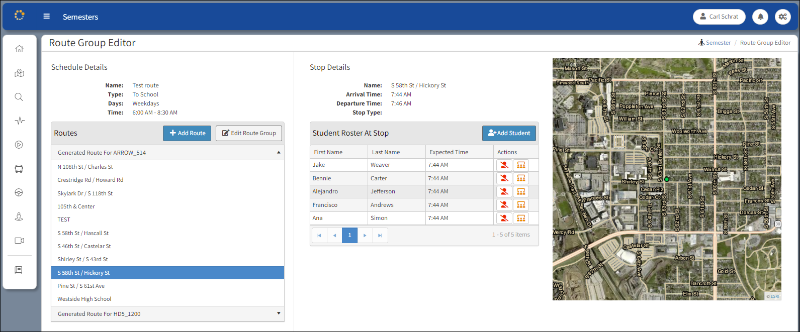Open the bus icon in sidebar
The image size is (800, 332).
(19, 169)
